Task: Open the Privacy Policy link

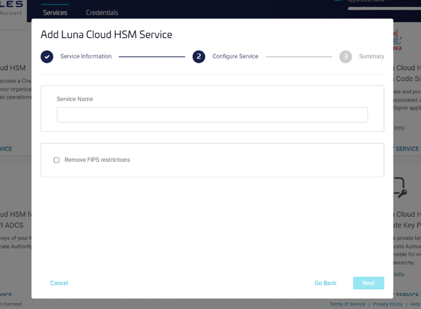Action: [x=388, y=304]
